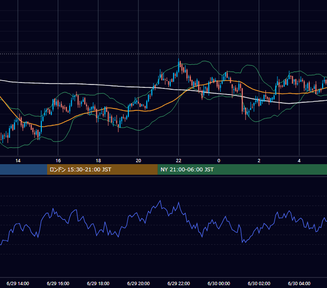Click hour label 16 on price chart axis
327x288 pixels.
coord(58,160)
